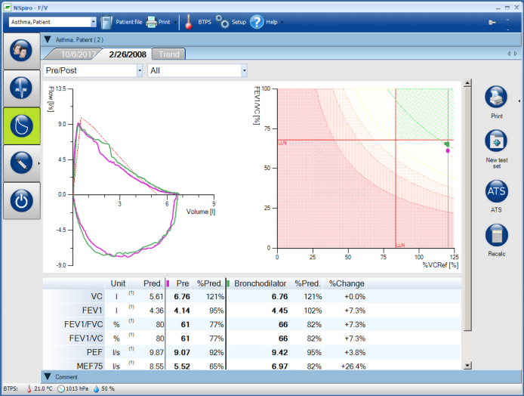Collapse the Asthma, Patient header section
This screenshot has height=396, width=524.
tap(48, 39)
